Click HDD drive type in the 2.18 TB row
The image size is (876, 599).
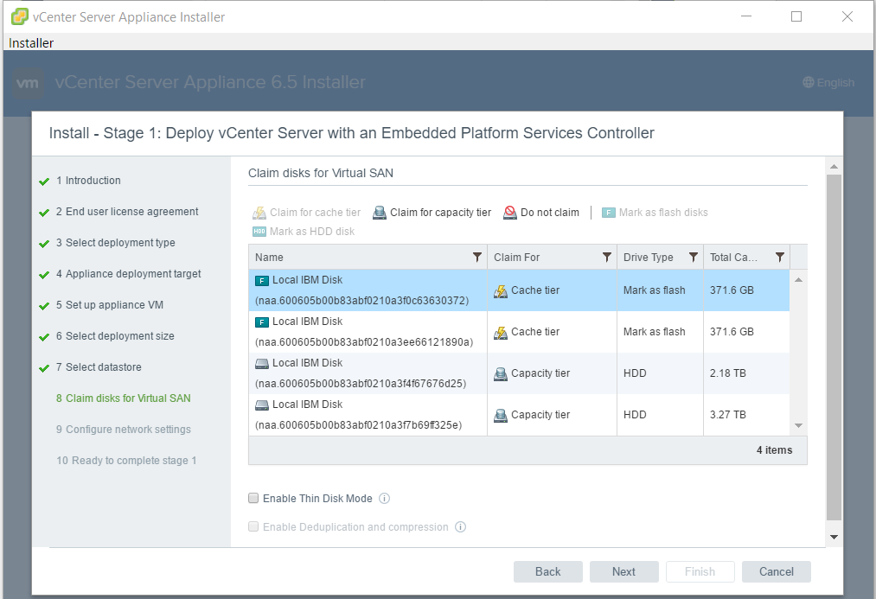click(635, 373)
